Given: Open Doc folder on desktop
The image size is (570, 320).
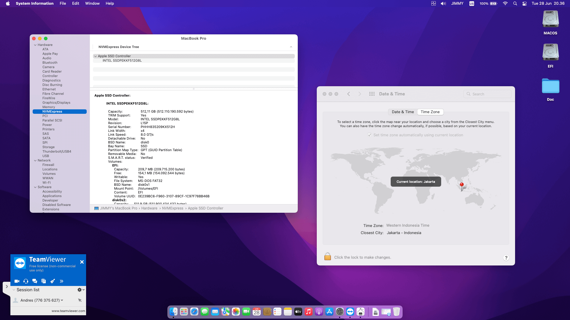Looking at the screenshot, I should (550, 89).
